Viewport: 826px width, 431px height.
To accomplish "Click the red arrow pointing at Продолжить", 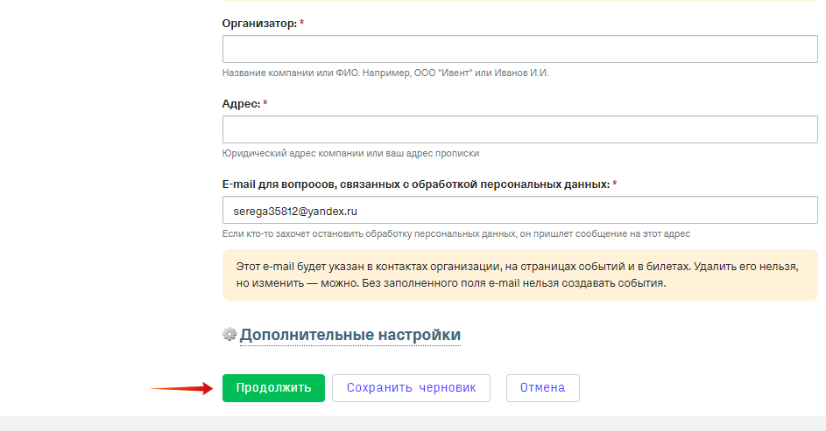I will [x=181, y=388].
